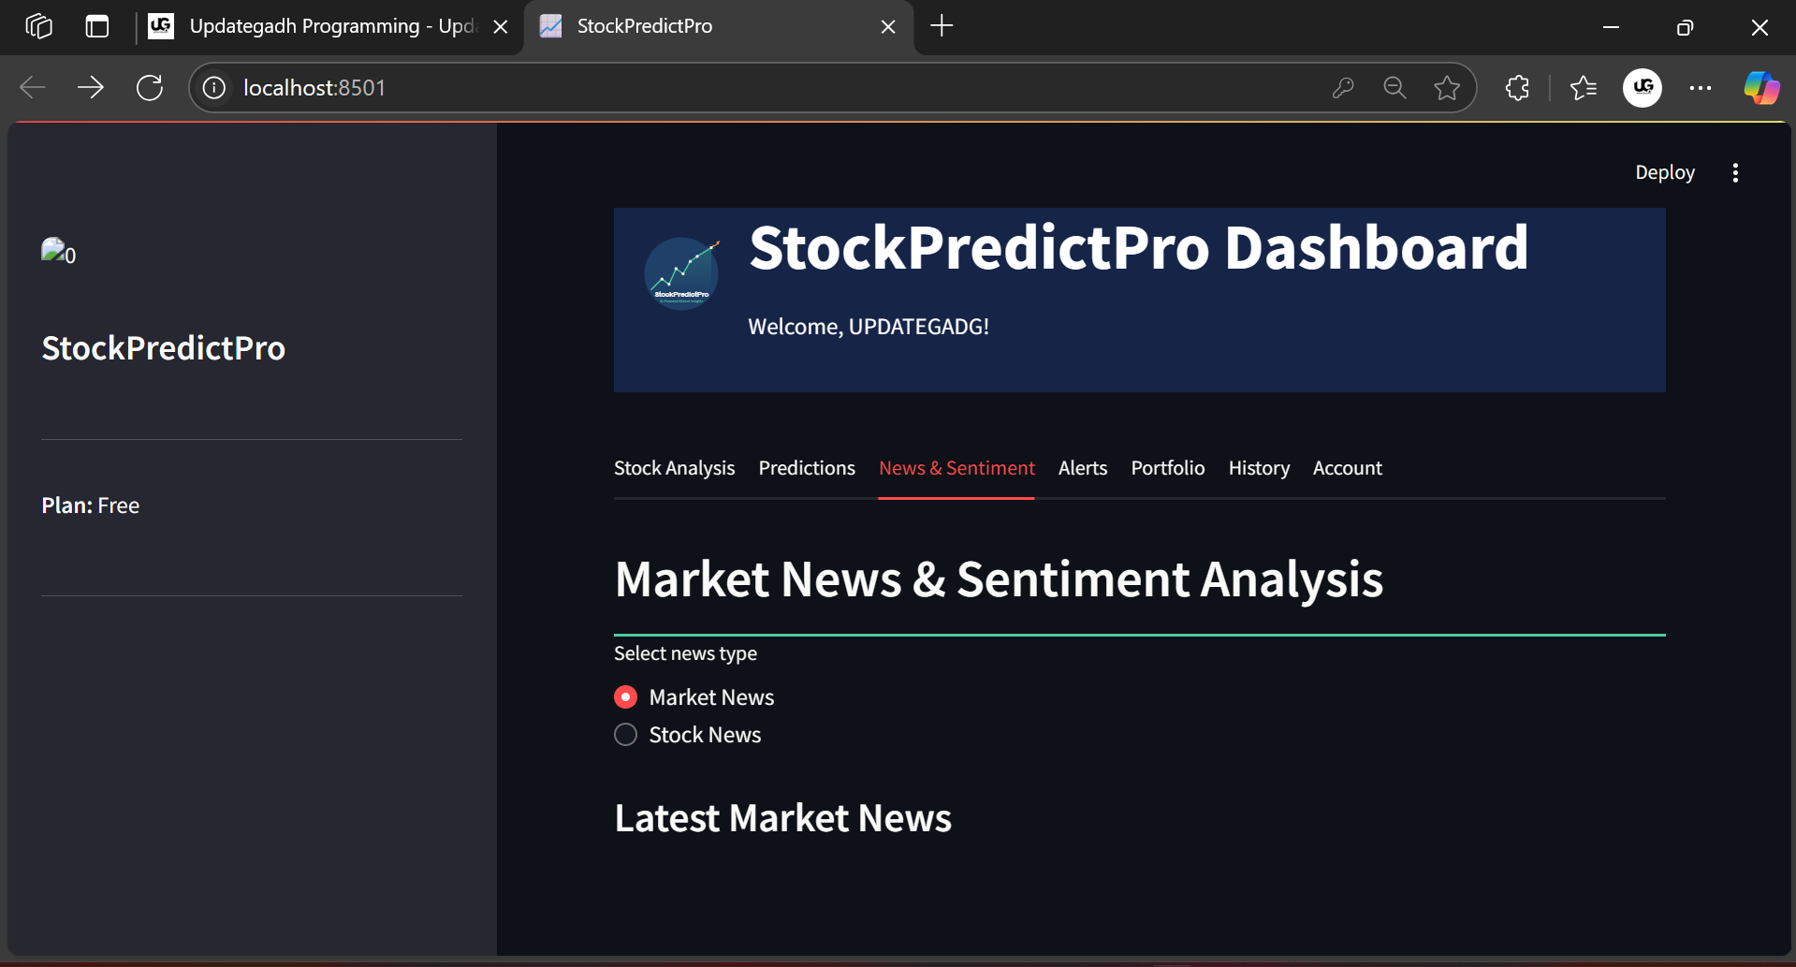Click the Market News & Sentiment Analysis heading

999,579
